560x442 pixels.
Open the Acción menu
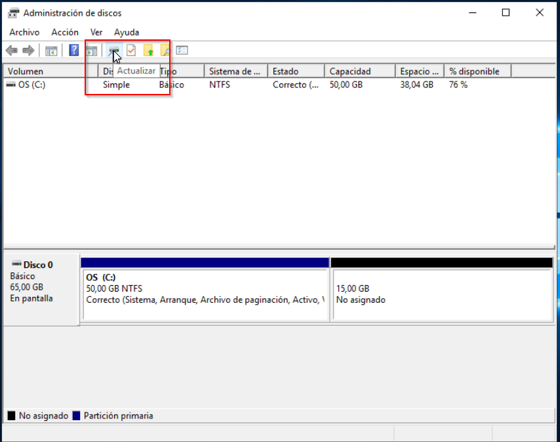[x=65, y=32]
